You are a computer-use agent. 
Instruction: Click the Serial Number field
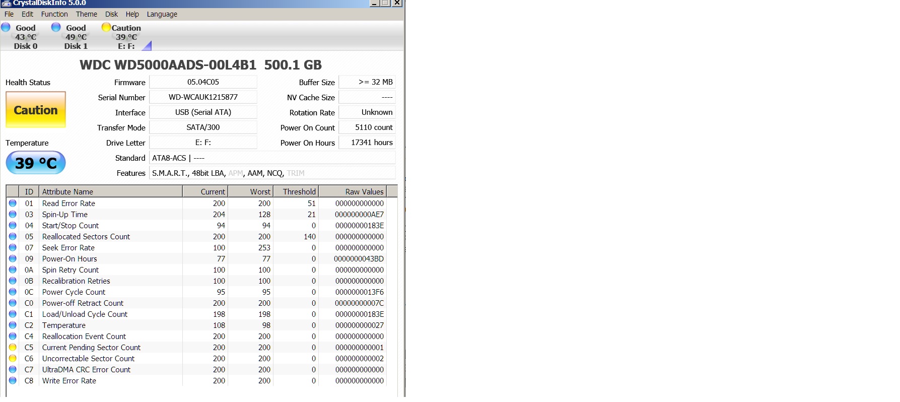point(203,97)
